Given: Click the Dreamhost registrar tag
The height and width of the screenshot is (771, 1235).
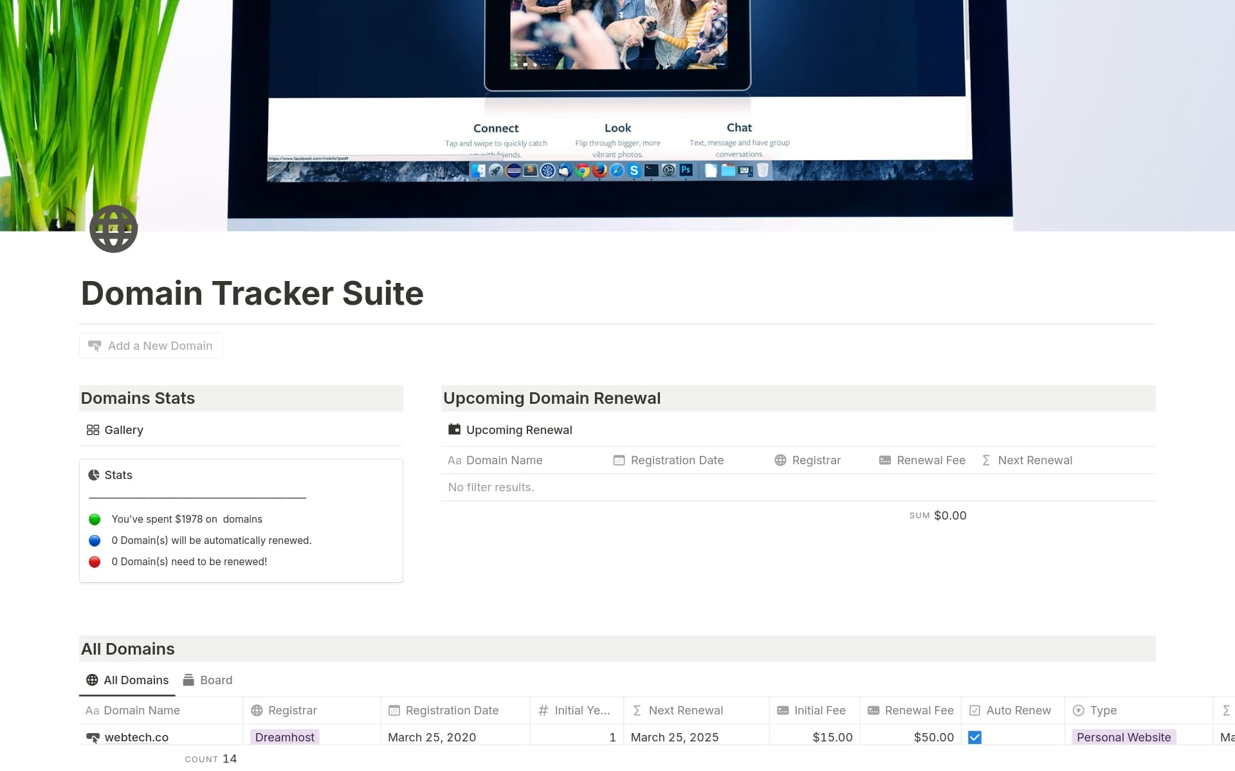Looking at the screenshot, I should coord(284,738).
